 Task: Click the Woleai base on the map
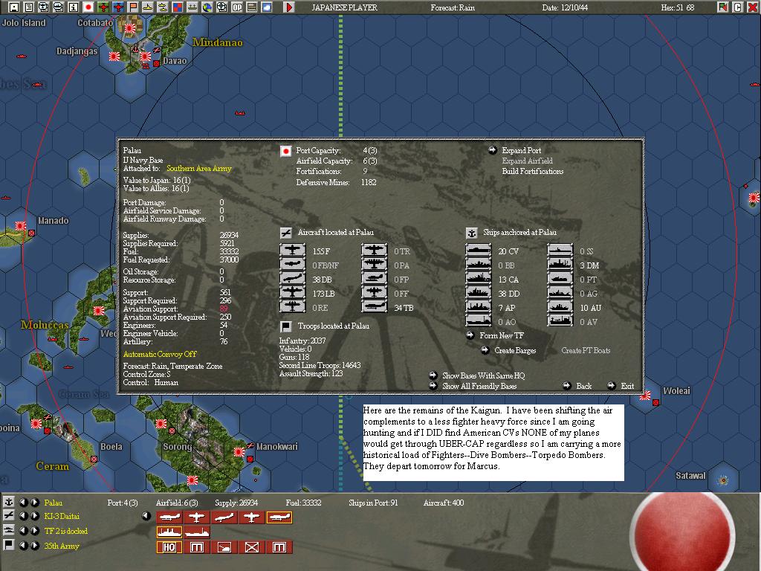point(646,396)
